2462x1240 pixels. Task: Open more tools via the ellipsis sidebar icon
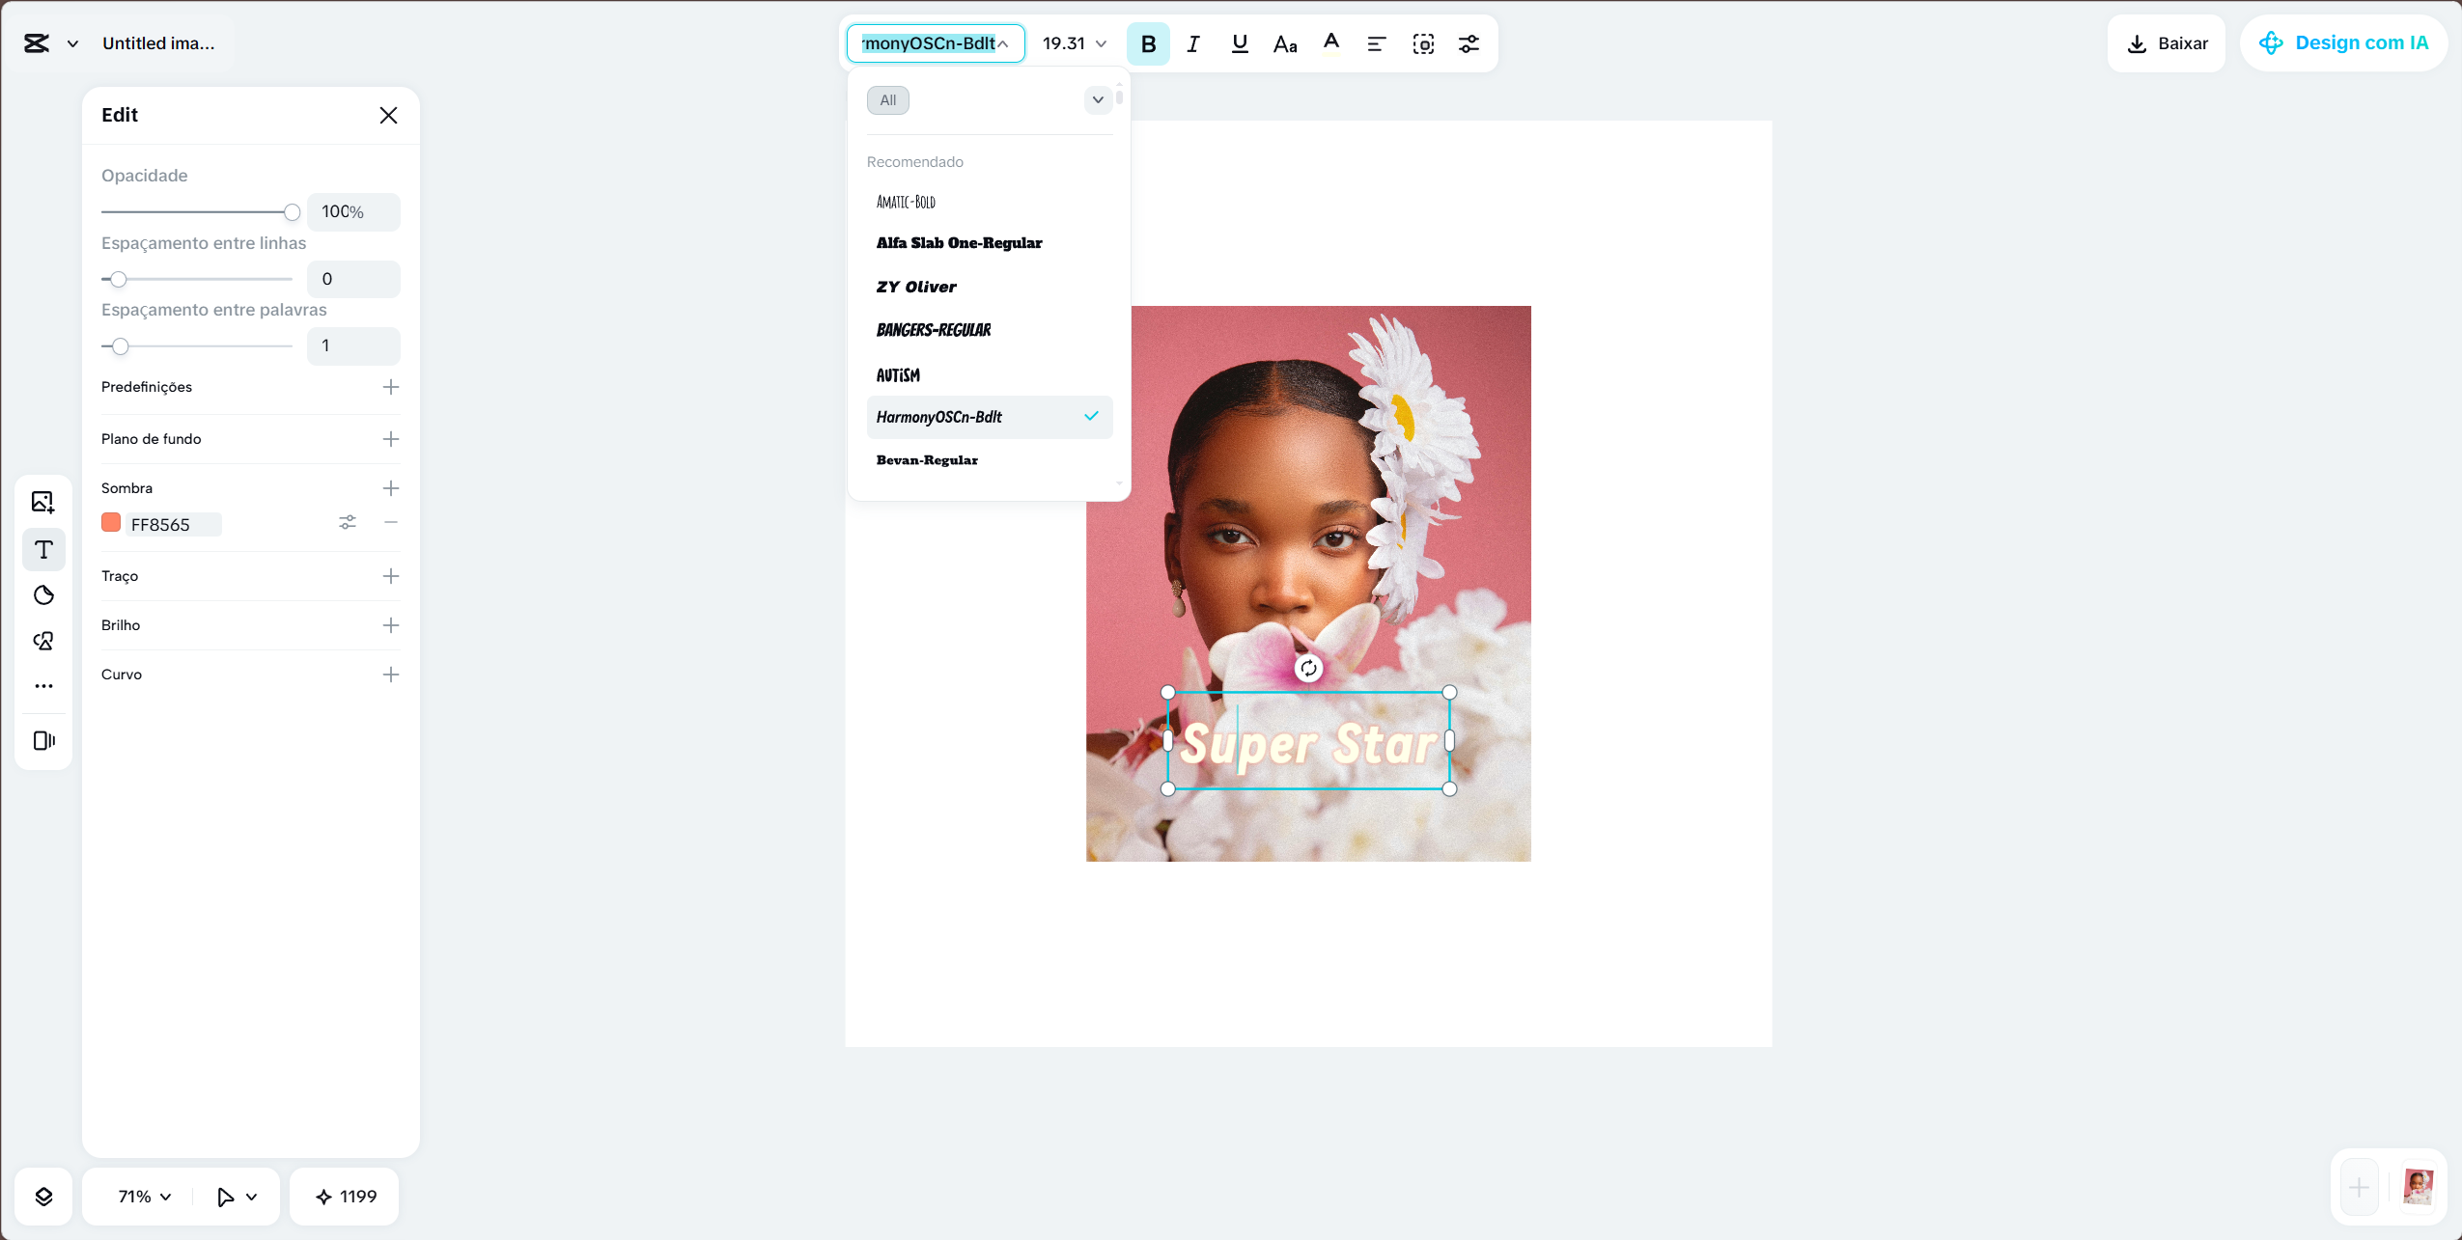click(x=43, y=686)
